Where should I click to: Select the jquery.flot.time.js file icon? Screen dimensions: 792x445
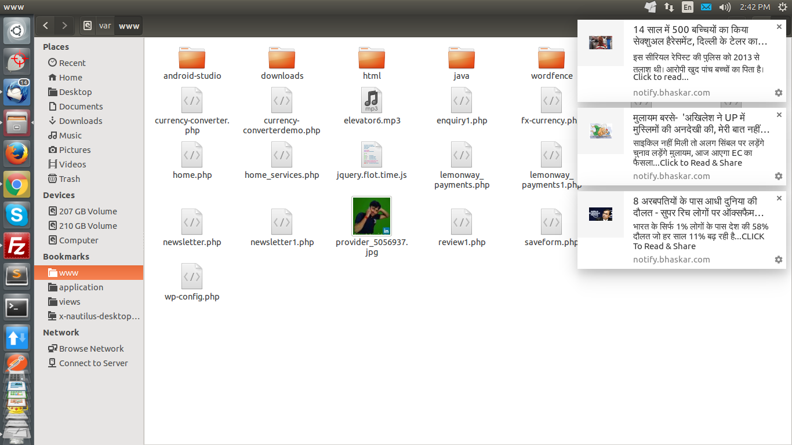(x=372, y=155)
